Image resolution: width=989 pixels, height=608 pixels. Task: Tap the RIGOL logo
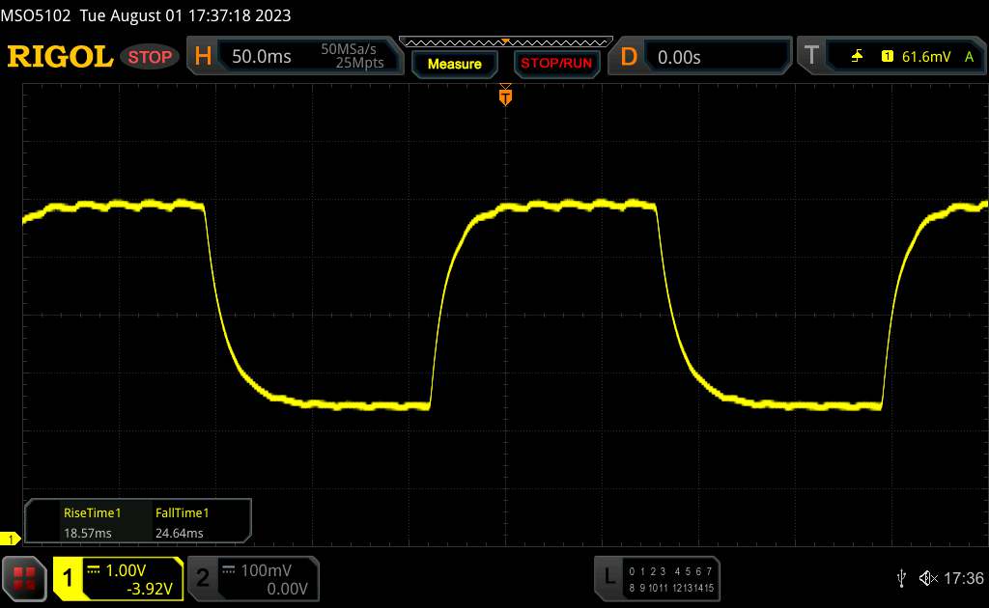tap(60, 57)
